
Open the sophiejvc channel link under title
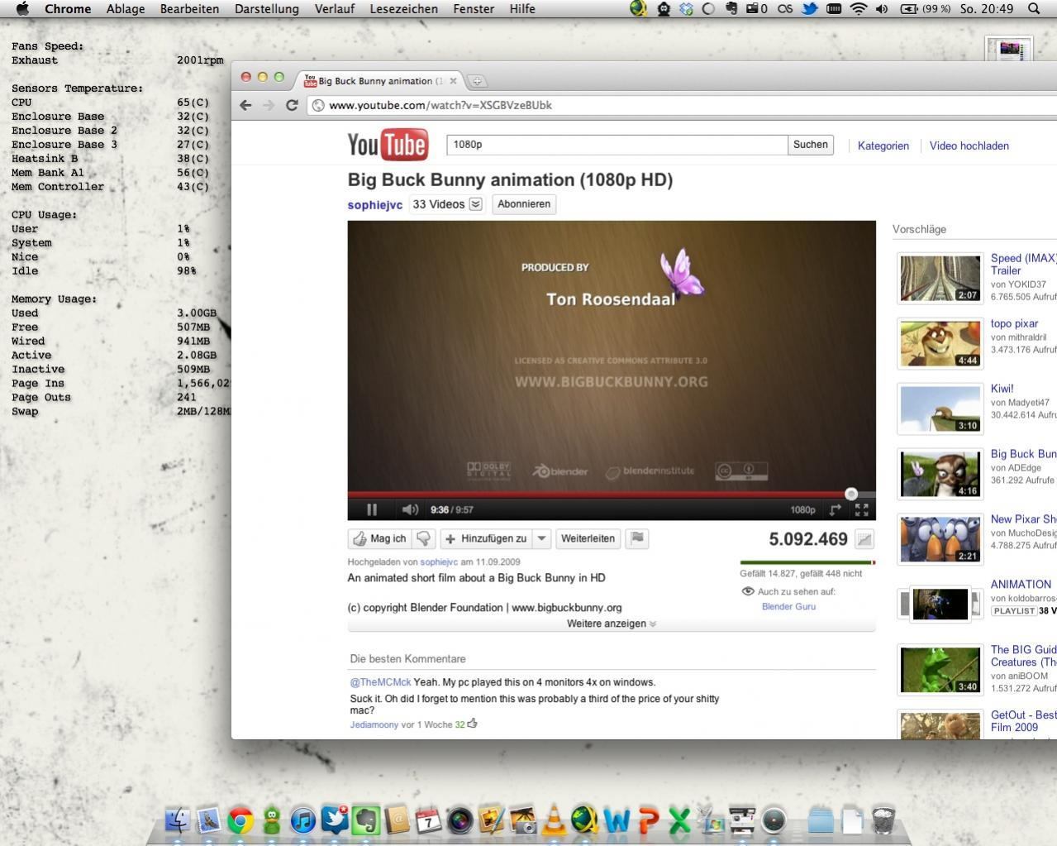click(375, 205)
